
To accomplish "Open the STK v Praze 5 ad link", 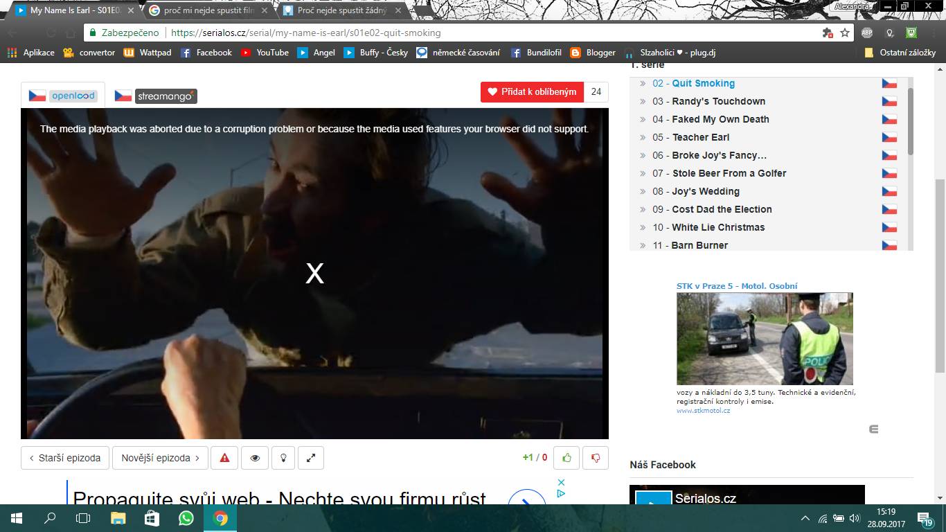I will coord(737,285).
